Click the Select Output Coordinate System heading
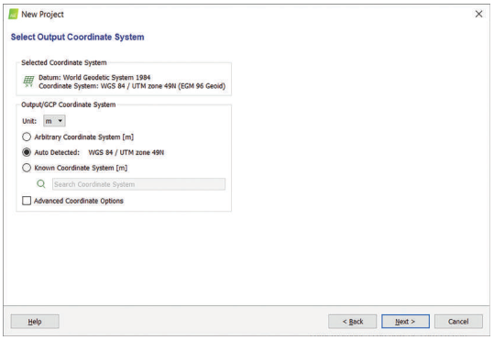The height and width of the screenshot is (340, 494). (78, 37)
